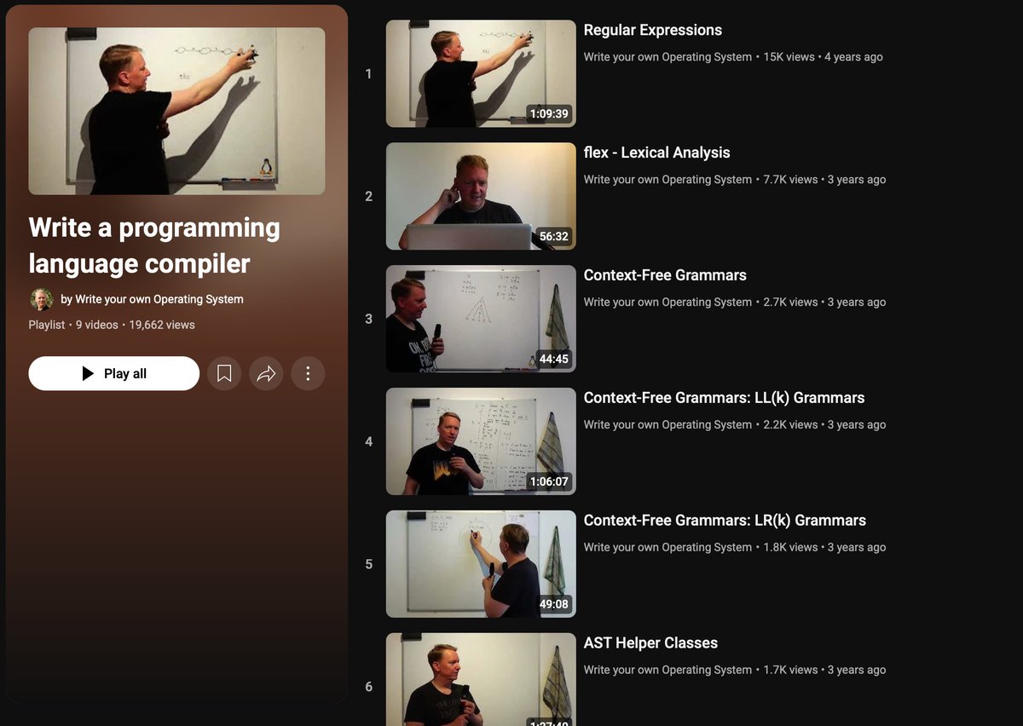1023x726 pixels.
Task: Open the LL(k) Grammars video thumbnail
Action: [481, 441]
